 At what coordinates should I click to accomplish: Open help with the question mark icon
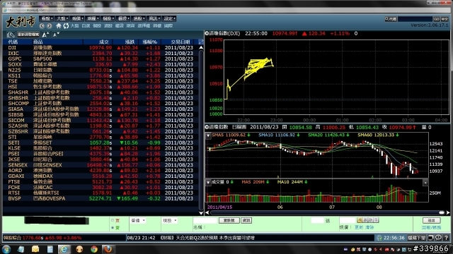coord(446,238)
